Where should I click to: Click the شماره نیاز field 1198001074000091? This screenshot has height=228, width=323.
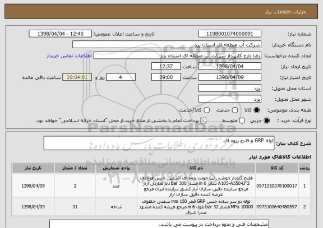[x=230, y=34]
